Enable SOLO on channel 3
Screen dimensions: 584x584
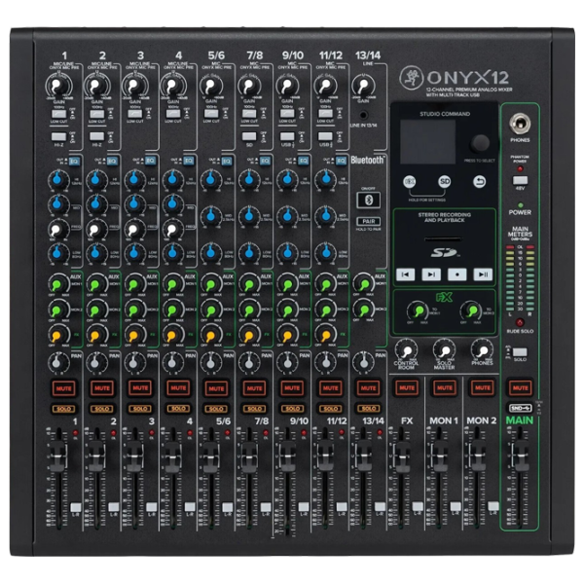(140, 408)
